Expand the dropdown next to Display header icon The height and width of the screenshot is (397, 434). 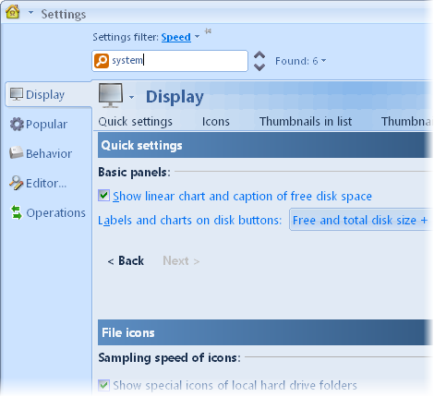pyautogui.click(x=132, y=97)
